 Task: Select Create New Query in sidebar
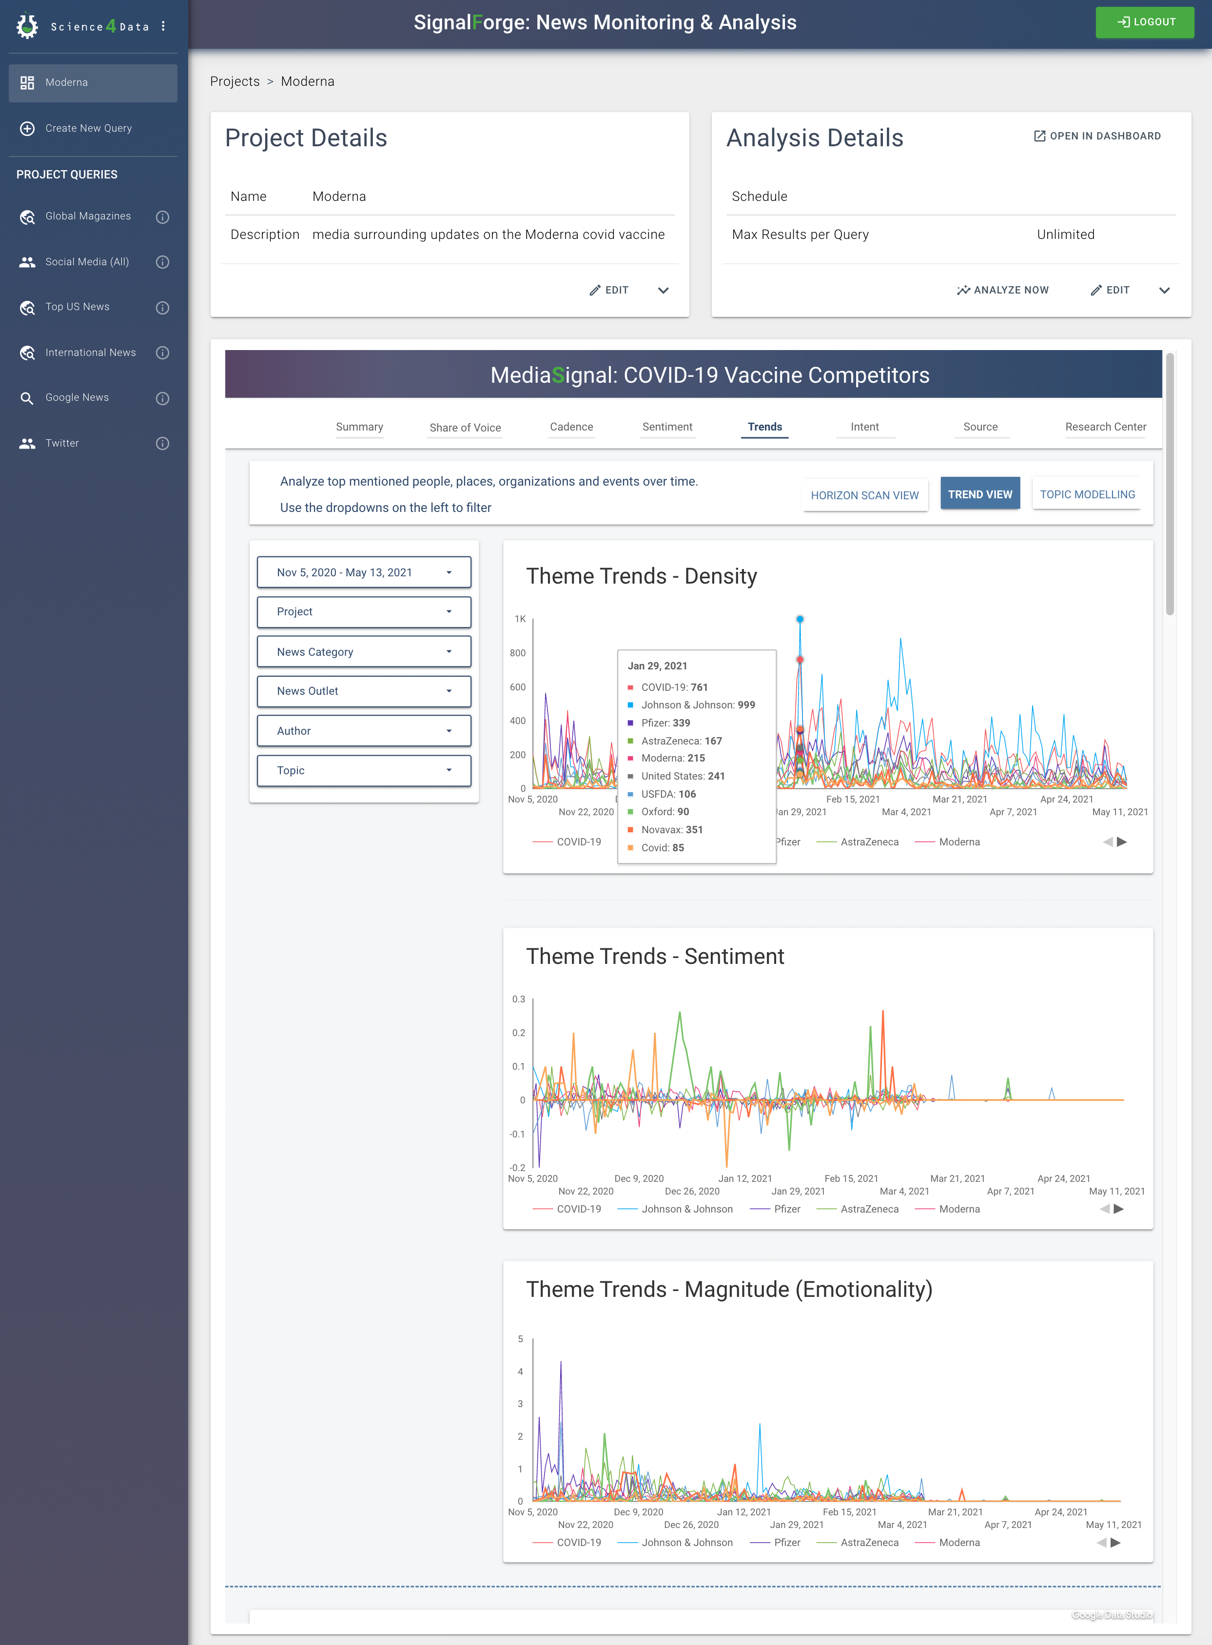tap(93, 128)
